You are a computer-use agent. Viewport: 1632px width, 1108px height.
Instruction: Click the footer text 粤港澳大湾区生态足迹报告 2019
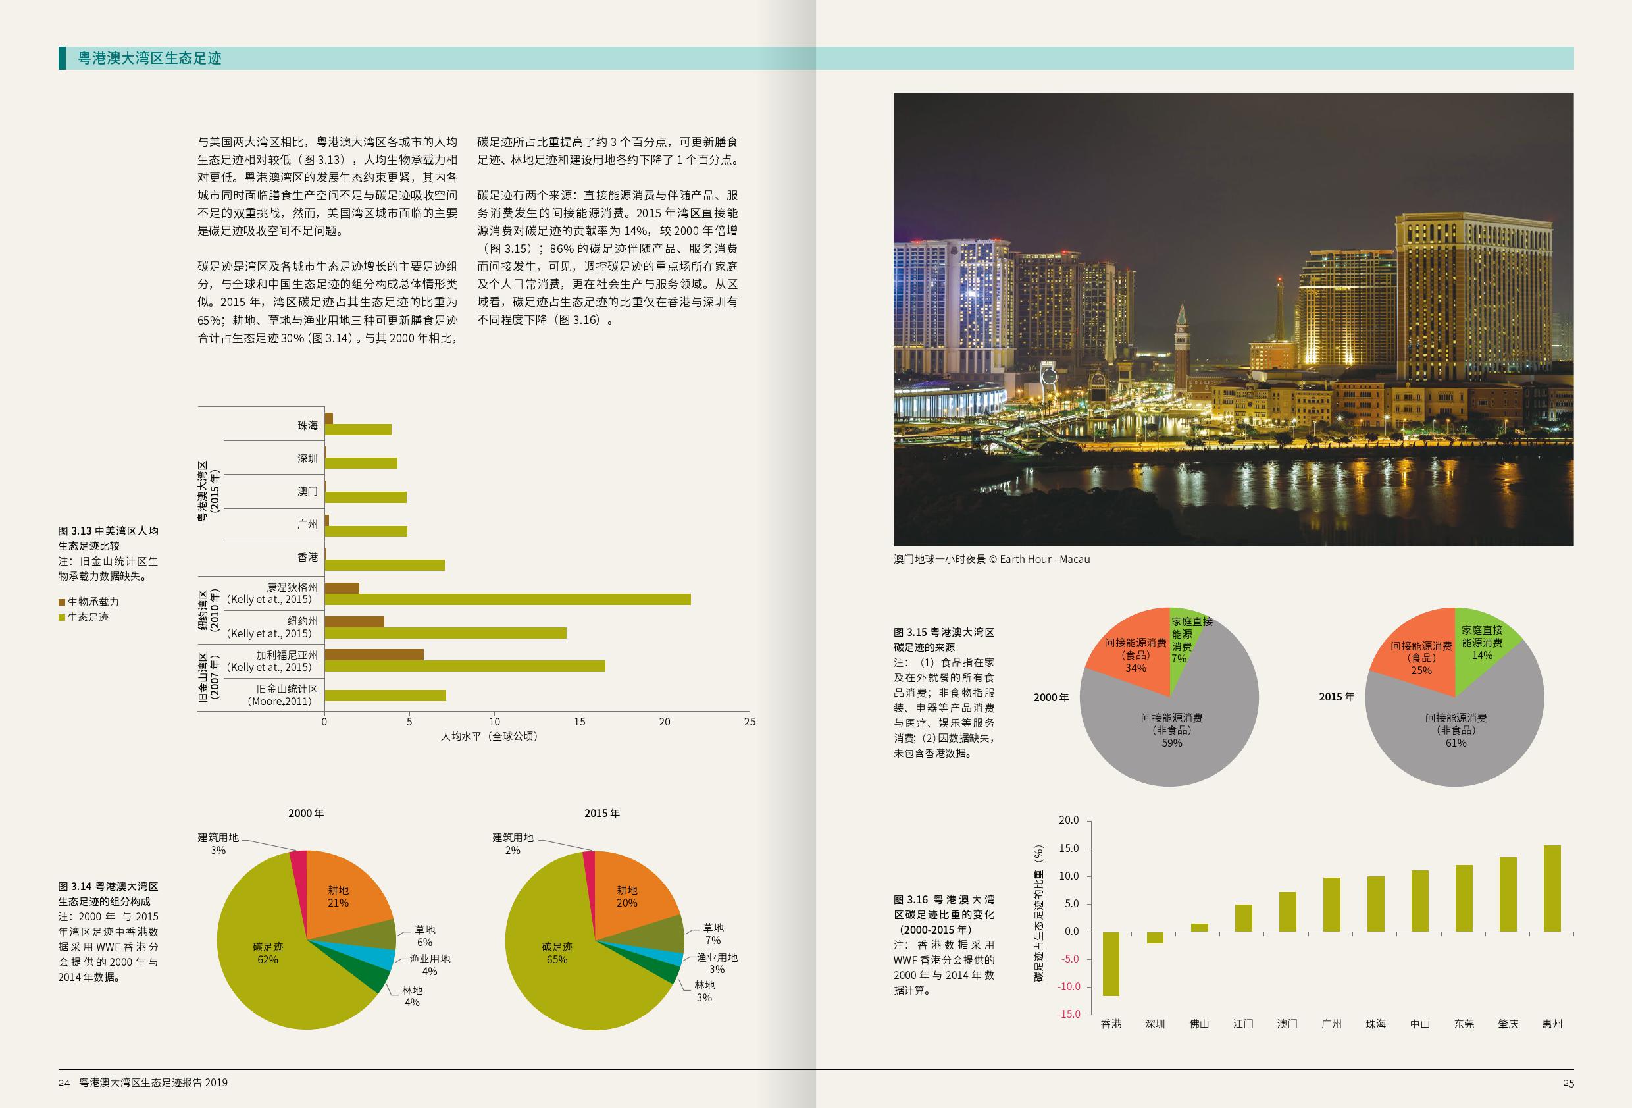(x=153, y=1083)
